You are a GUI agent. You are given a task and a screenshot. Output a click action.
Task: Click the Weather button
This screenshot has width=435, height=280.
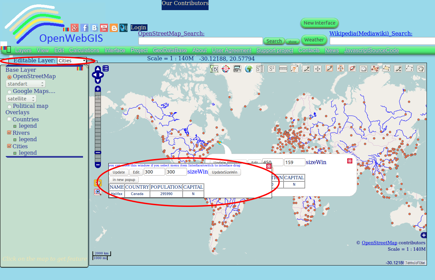click(x=314, y=40)
